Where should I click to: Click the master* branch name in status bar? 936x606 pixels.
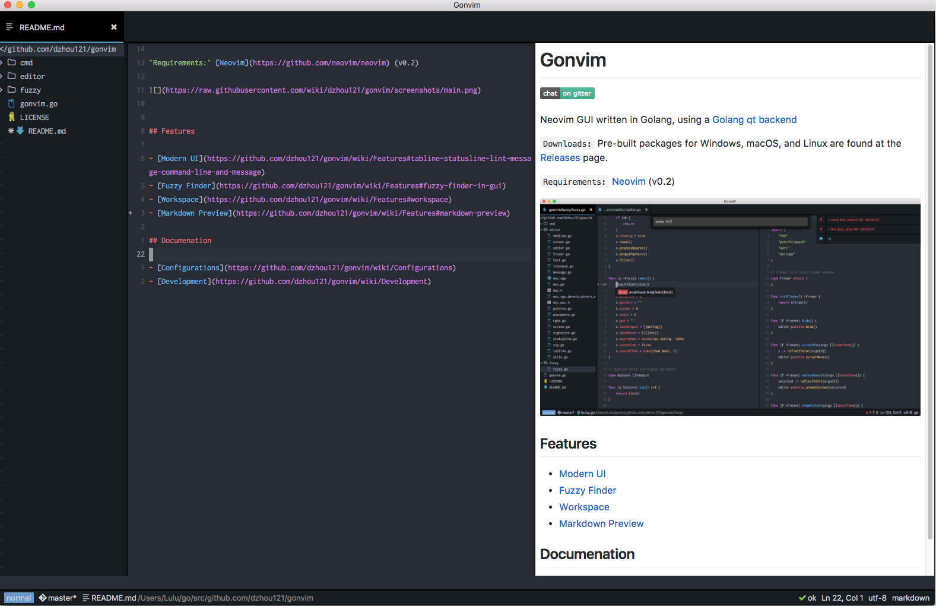[x=62, y=598]
